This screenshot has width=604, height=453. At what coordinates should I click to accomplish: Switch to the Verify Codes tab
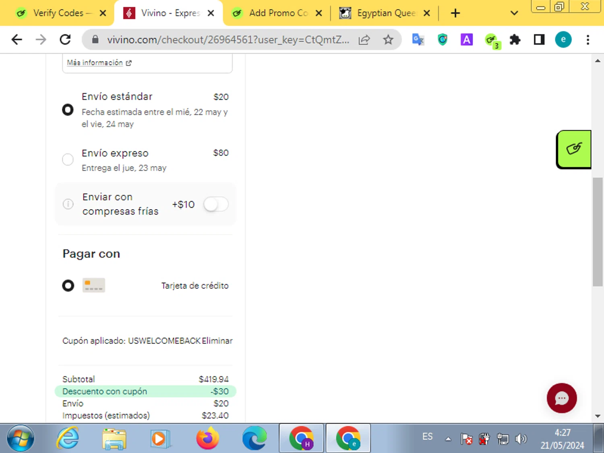tap(60, 13)
